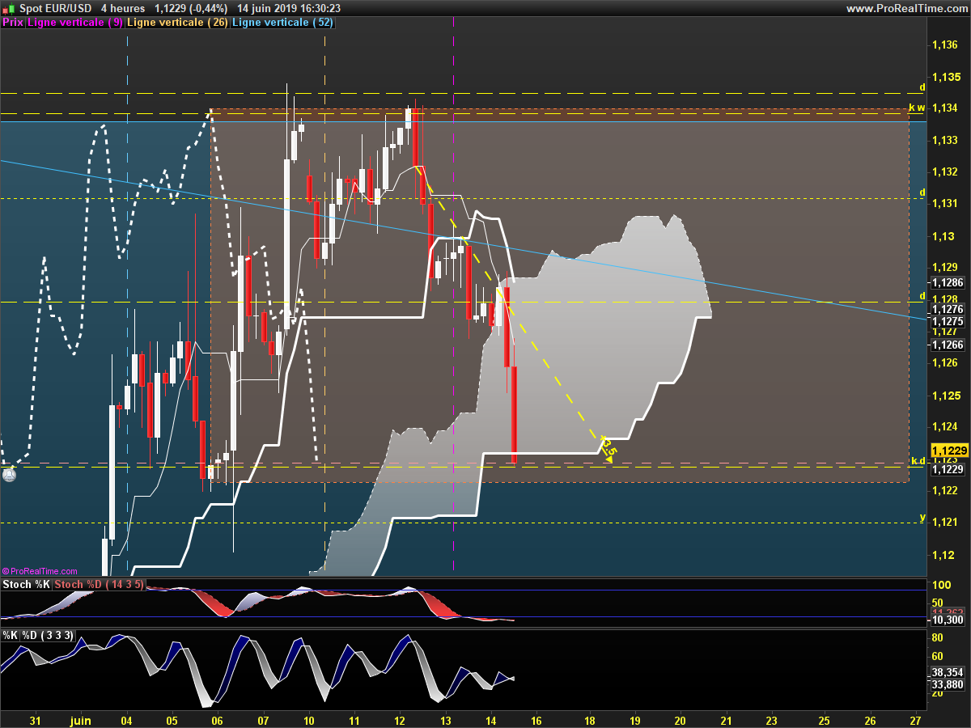
Task: Click the 27 label on the date axis
Action: pos(914,719)
